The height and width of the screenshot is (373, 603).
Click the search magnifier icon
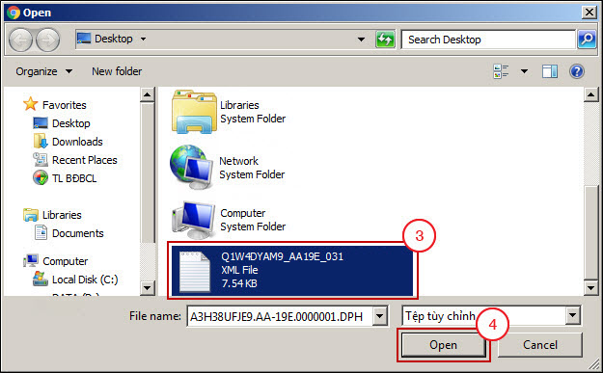coord(587,40)
